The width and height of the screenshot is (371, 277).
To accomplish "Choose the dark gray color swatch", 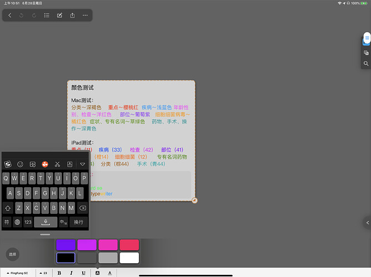I will [87, 258].
